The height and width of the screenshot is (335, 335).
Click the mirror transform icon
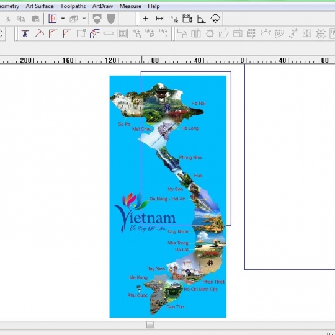196,33
